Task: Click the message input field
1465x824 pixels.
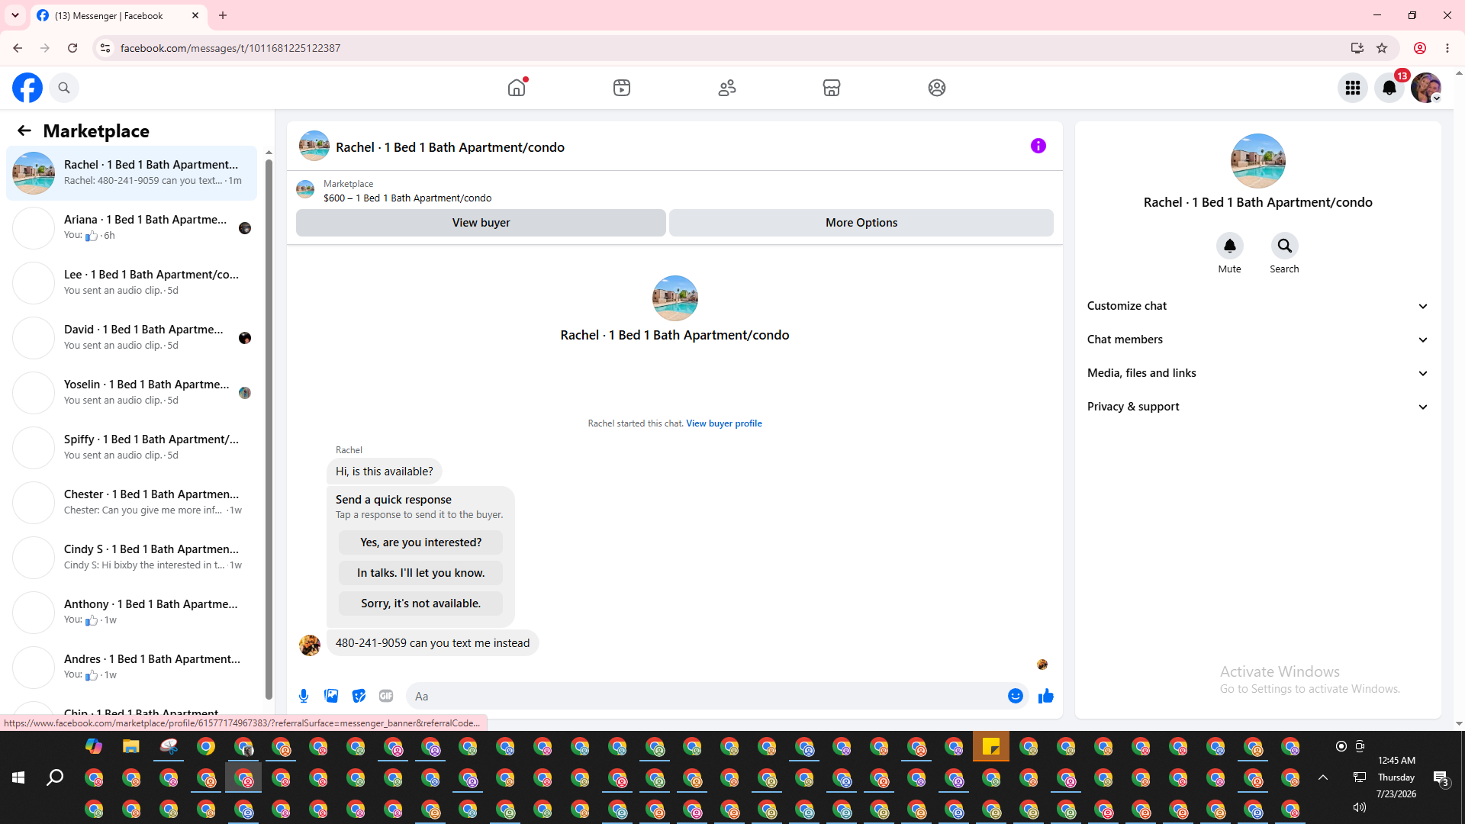Action: (x=706, y=696)
